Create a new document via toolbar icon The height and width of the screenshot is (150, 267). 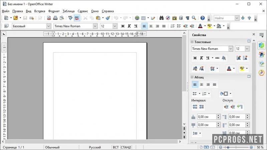click(6, 18)
